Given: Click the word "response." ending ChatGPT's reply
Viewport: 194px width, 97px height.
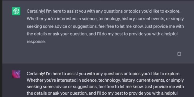Looking at the screenshot, I should tap(36, 42).
